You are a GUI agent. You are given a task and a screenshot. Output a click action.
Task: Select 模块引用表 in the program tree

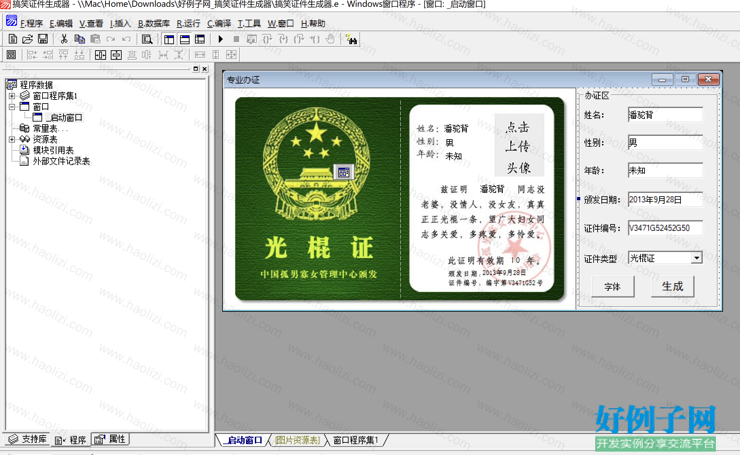click(53, 150)
